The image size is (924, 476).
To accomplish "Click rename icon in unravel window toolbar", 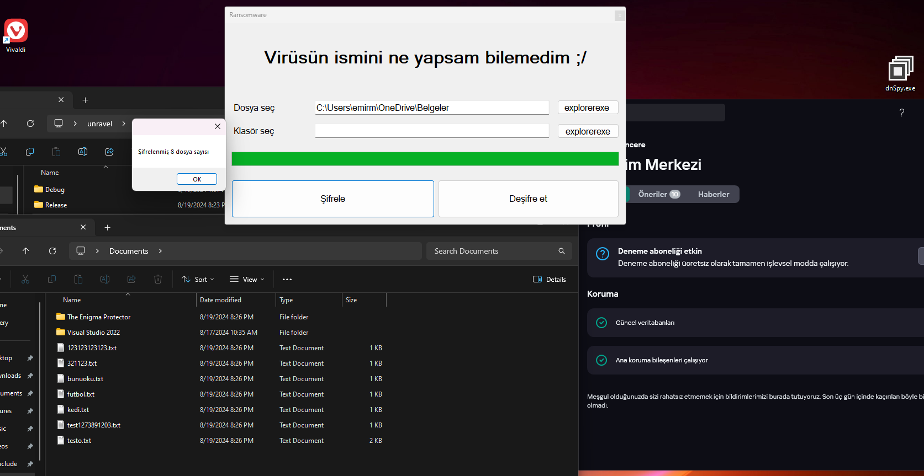I will point(83,152).
